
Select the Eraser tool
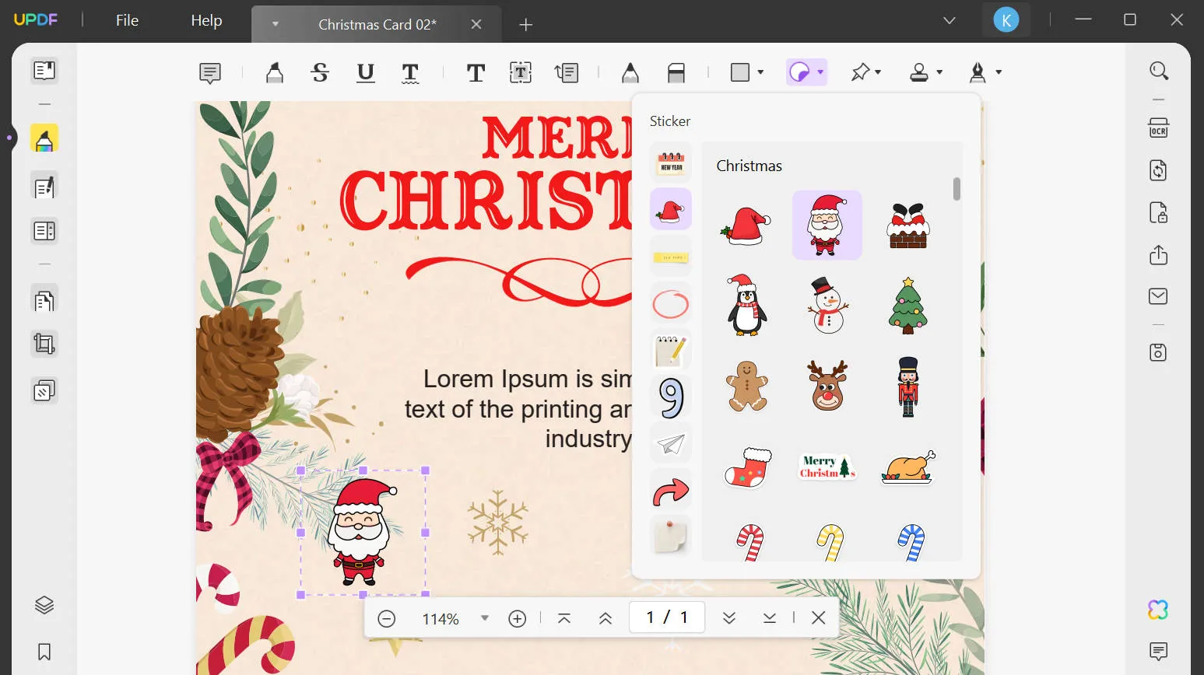coord(676,72)
